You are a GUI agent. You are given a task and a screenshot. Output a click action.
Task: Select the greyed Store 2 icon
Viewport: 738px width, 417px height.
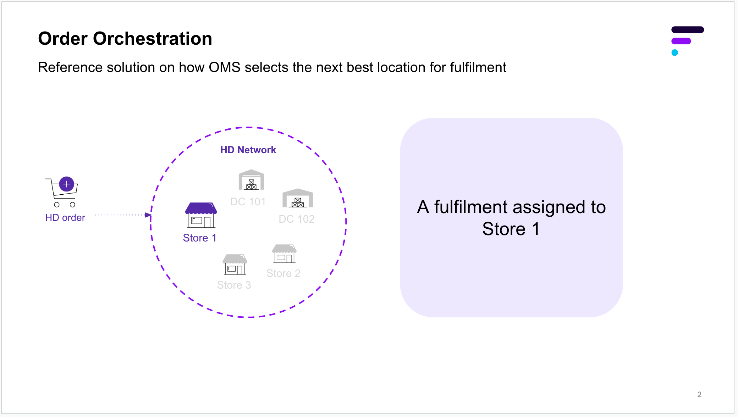(x=284, y=254)
